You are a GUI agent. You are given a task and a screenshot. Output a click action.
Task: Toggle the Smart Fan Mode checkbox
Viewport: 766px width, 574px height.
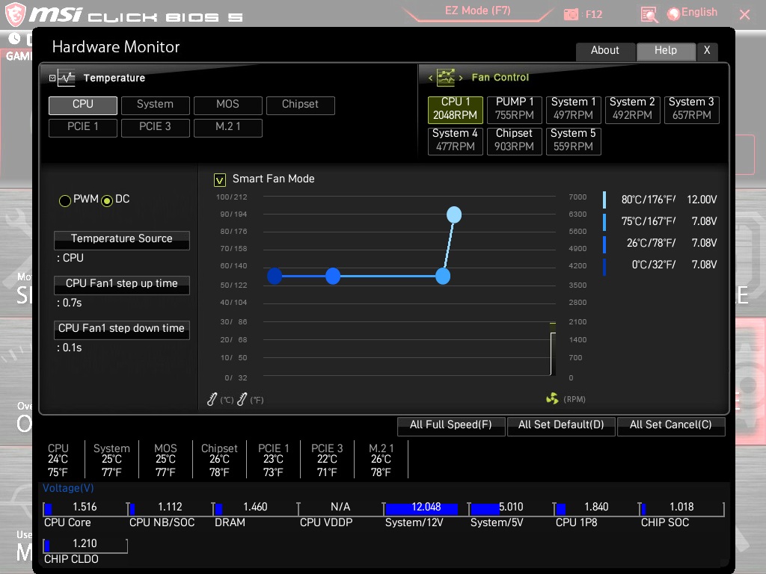point(220,180)
